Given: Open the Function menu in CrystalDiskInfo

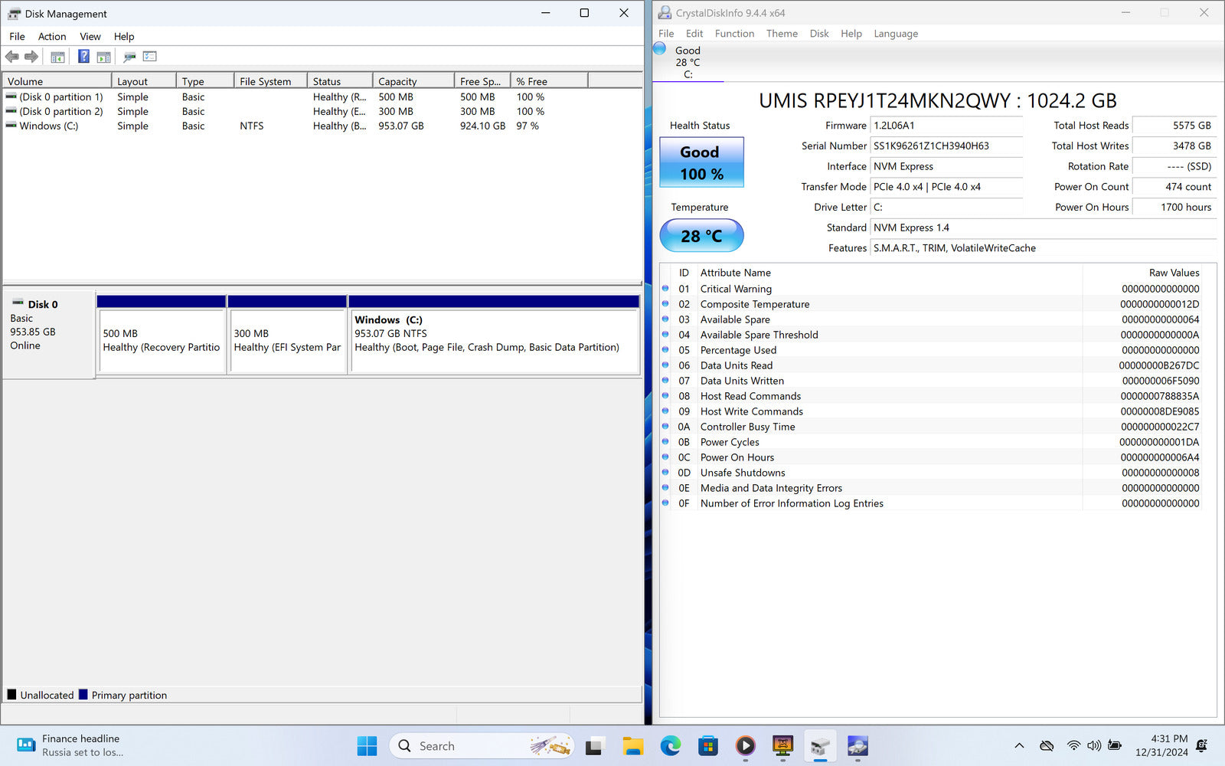Looking at the screenshot, I should pos(734,34).
